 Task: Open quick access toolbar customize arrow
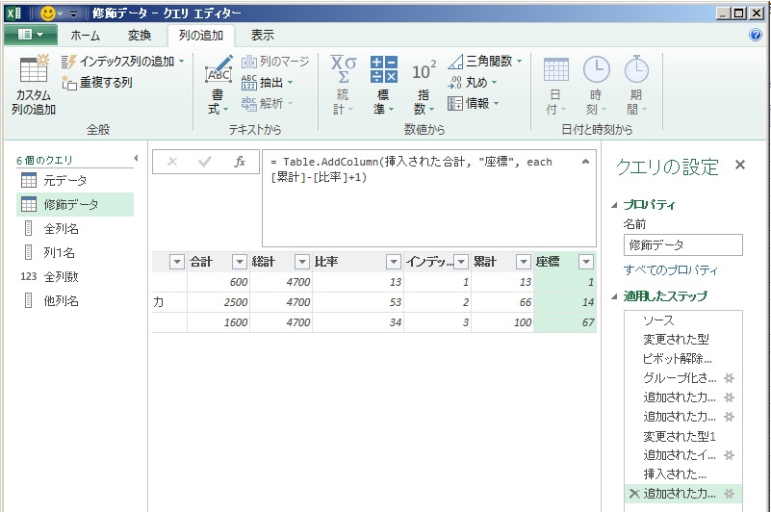click(74, 13)
